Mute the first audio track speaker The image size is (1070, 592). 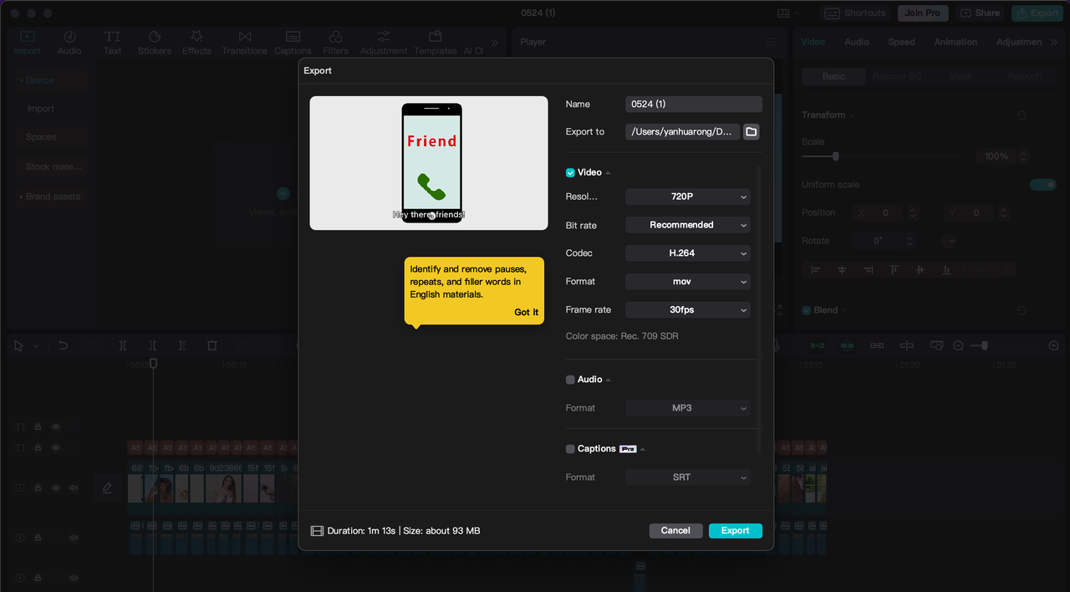(74, 537)
